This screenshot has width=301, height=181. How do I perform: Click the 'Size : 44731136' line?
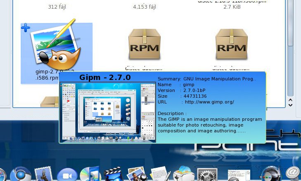[x=182, y=96]
